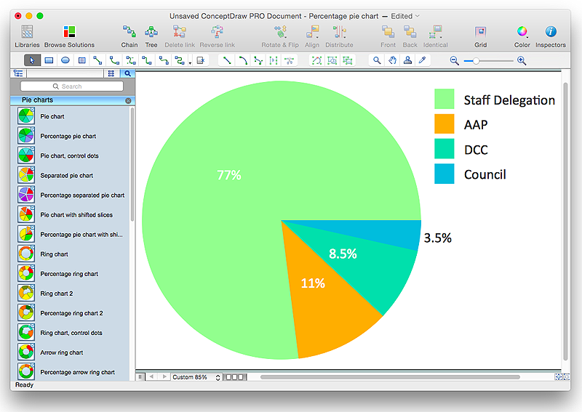Click the zoom out magnifier
The width and height of the screenshot is (582, 412).
454,60
